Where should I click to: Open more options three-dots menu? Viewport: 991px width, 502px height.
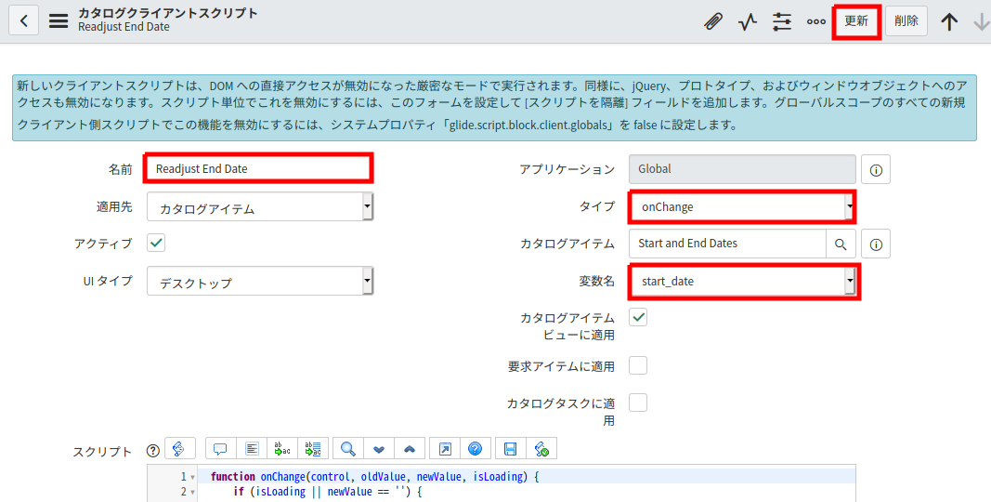click(x=816, y=21)
